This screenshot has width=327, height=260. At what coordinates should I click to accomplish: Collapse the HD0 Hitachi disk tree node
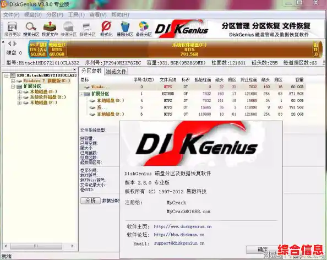click(x=7, y=75)
